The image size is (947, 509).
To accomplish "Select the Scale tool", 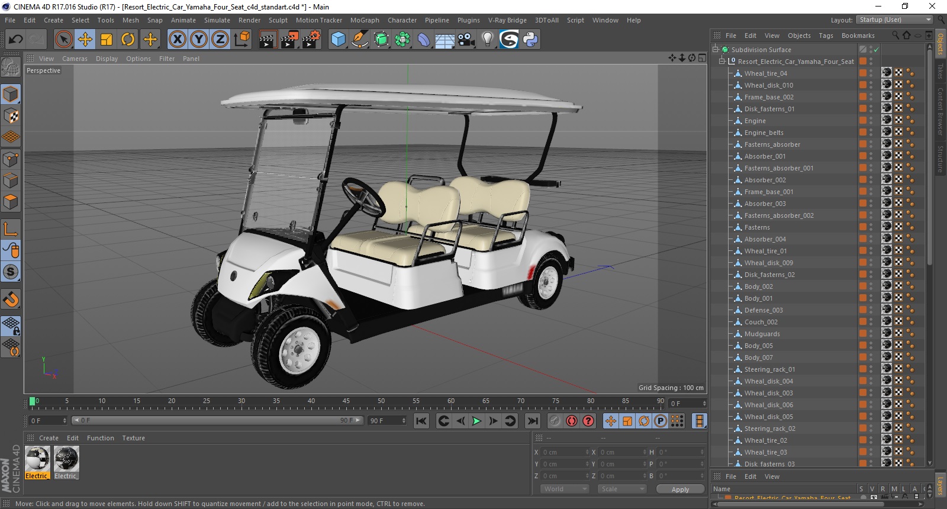I will (x=107, y=40).
